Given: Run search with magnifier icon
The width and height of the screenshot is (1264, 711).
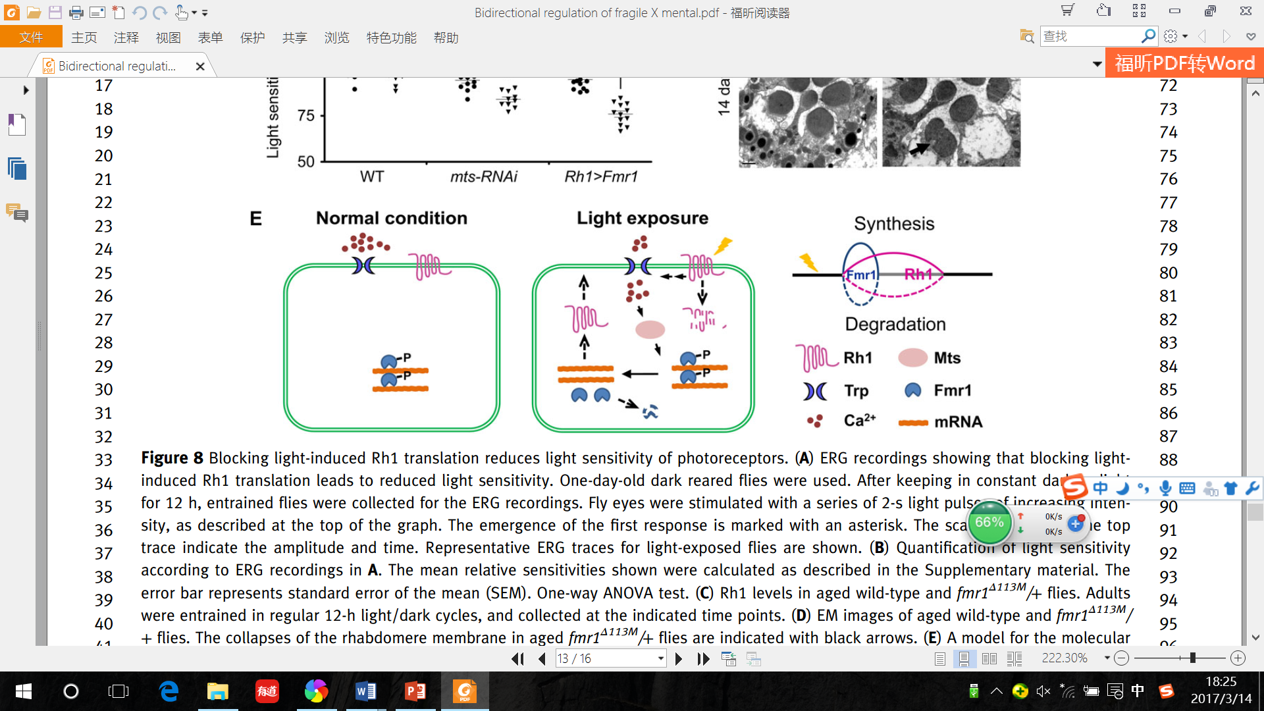Looking at the screenshot, I should click(x=1148, y=36).
